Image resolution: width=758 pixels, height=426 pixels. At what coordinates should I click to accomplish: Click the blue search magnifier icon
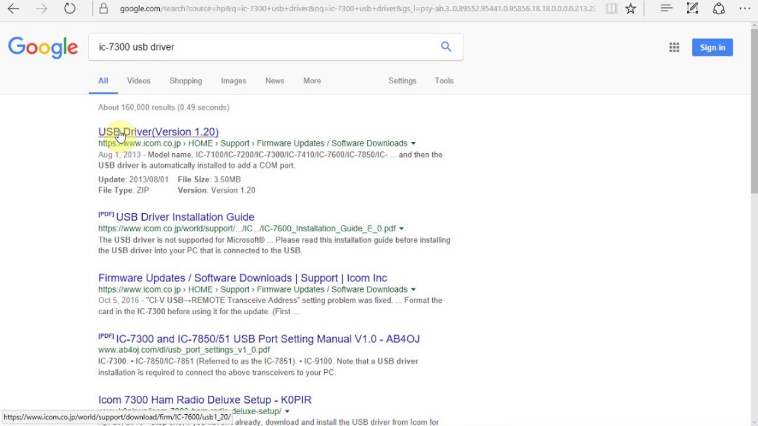pos(446,47)
